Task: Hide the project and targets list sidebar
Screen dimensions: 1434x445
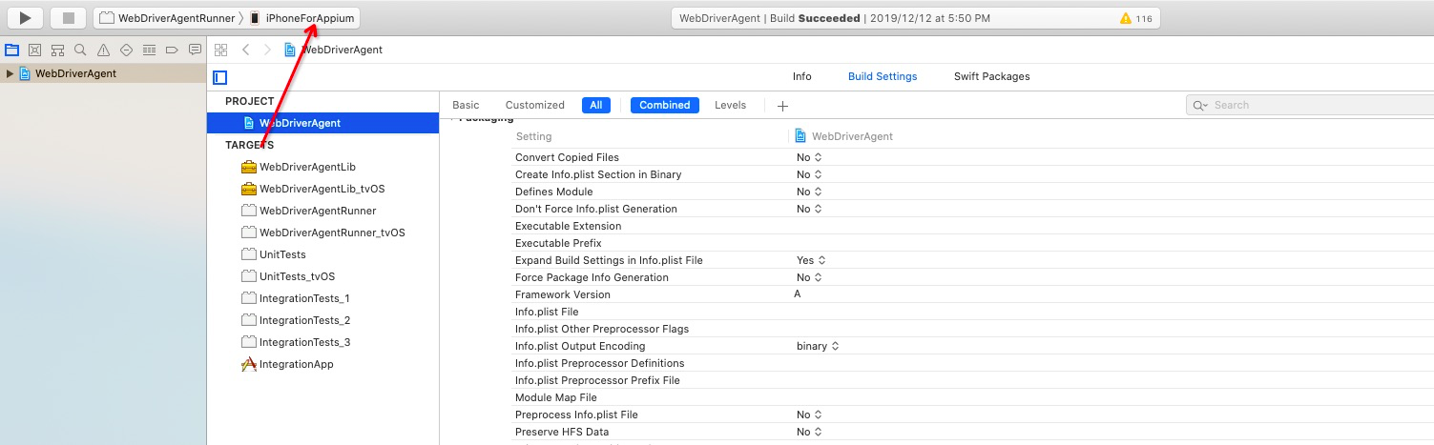Action: [220, 77]
